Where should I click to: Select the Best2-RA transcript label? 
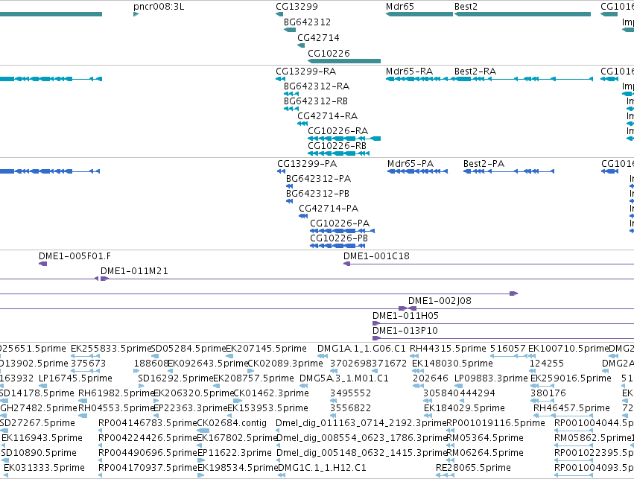(x=475, y=72)
